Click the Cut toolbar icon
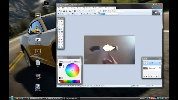 pyautogui.click(x=70, y=11)
